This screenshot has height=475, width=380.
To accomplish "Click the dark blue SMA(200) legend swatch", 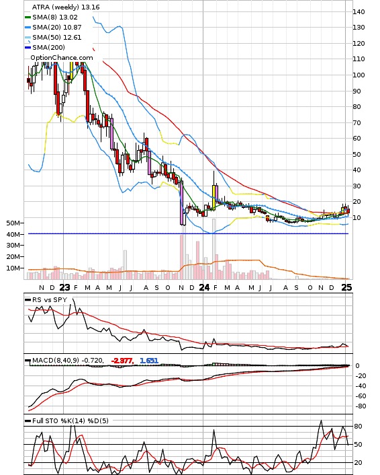I will coord(28,47).
